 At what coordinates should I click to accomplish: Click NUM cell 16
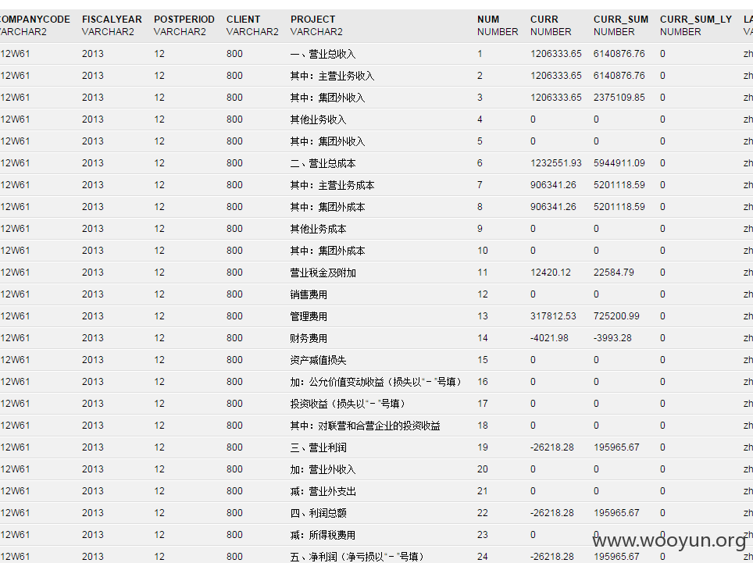482,382
